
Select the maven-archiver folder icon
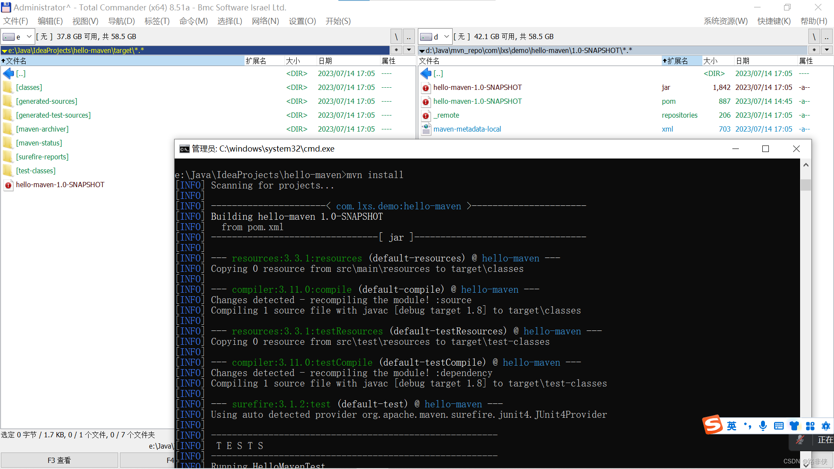tap(7, 129)
